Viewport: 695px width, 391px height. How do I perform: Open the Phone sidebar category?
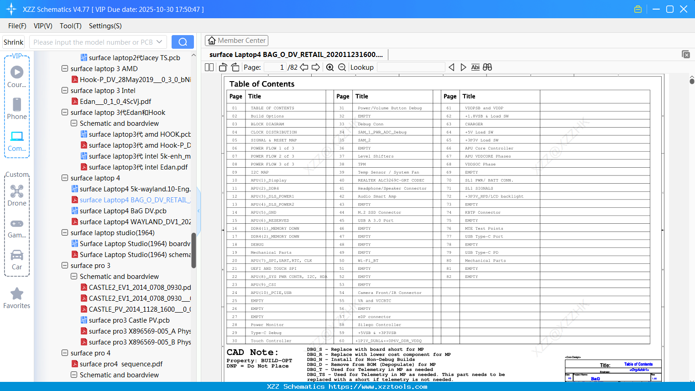tap(17, 108)
